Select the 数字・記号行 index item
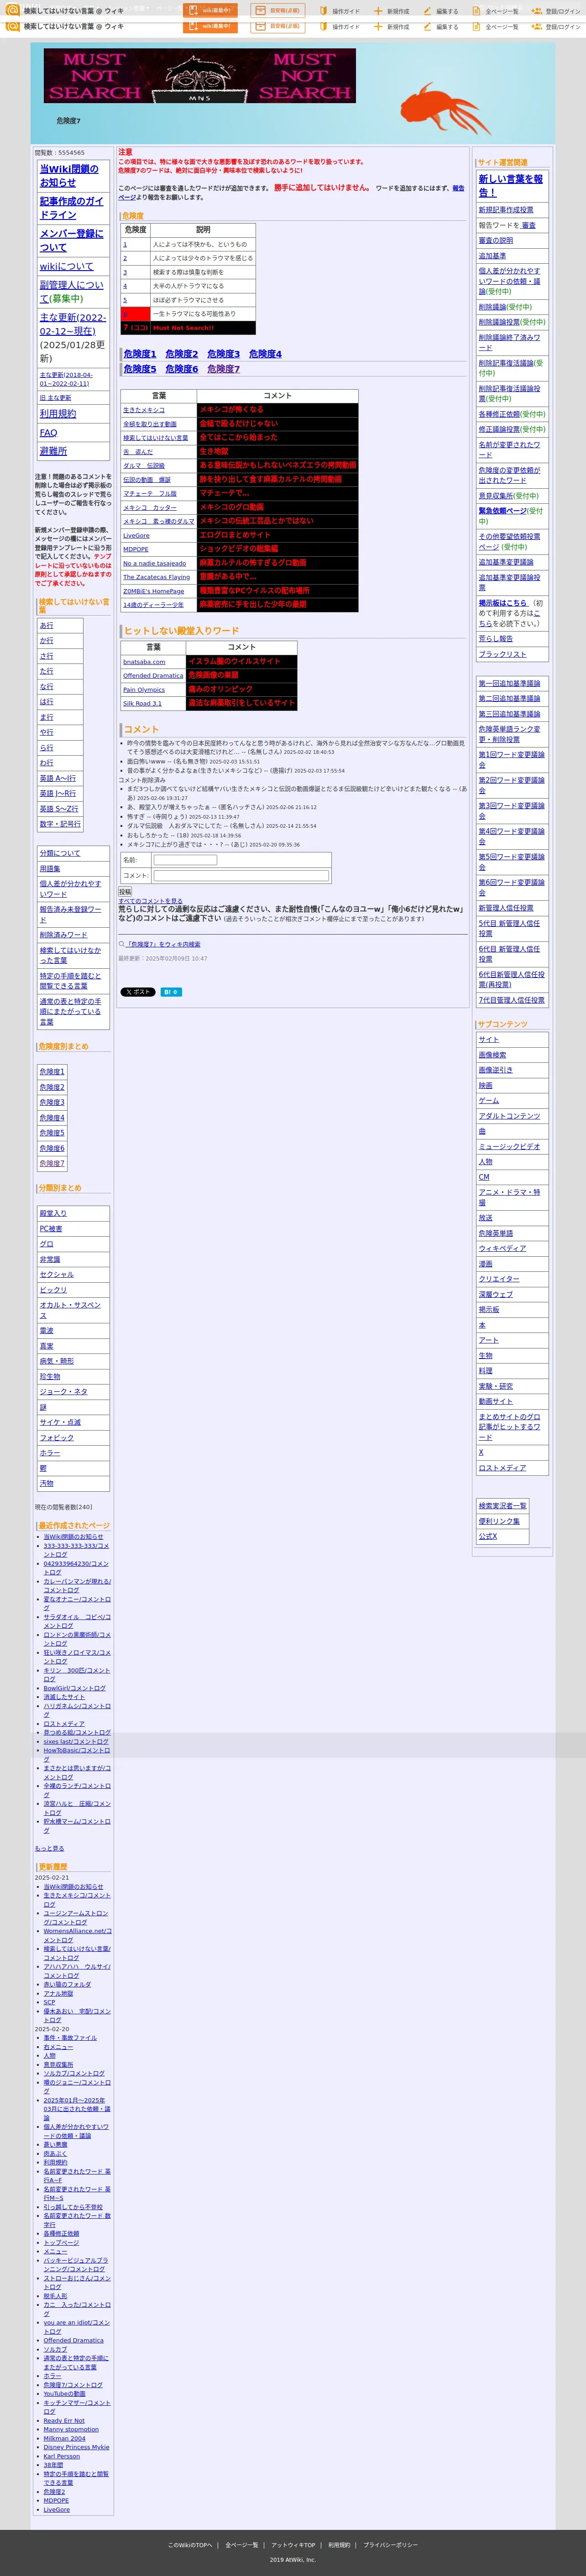This screenshot has height=2576, width=586. (59, 824)
